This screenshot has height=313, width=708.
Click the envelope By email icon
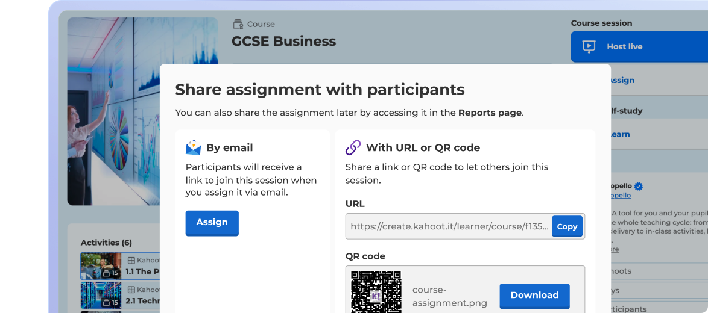[193, 147]
